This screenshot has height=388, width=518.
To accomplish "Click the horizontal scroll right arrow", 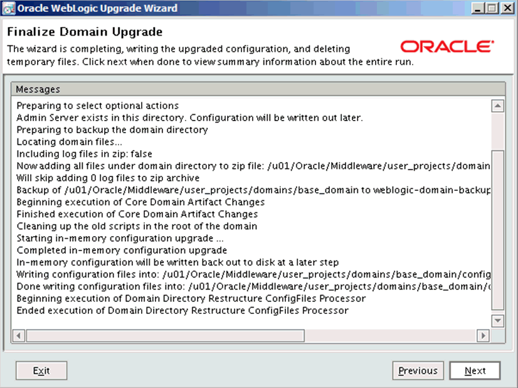I will coord(483,336).
